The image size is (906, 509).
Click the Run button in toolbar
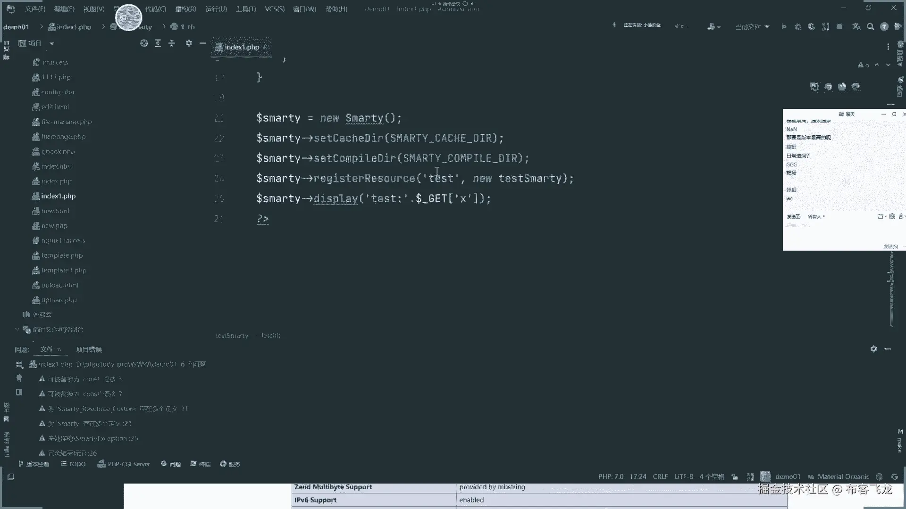coord(784,27)
